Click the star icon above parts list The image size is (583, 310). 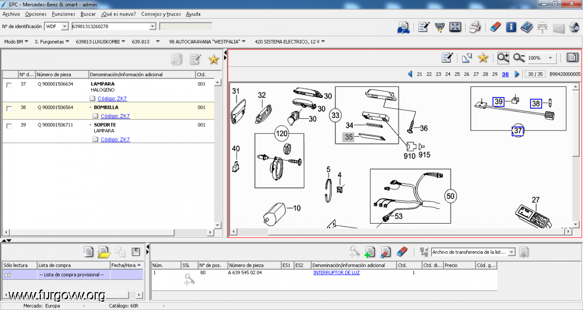(213, 60)
